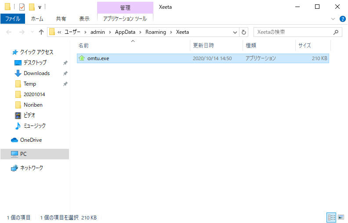Screen dimensions: 348x223
Task: Open the recent locations dropdown
Action: click(x=33, y=32)
